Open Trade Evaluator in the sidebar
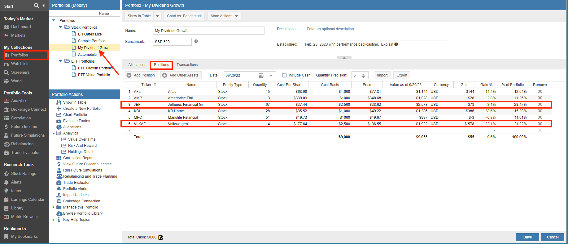This screenshot has height=244, width=568. [25, 153]
